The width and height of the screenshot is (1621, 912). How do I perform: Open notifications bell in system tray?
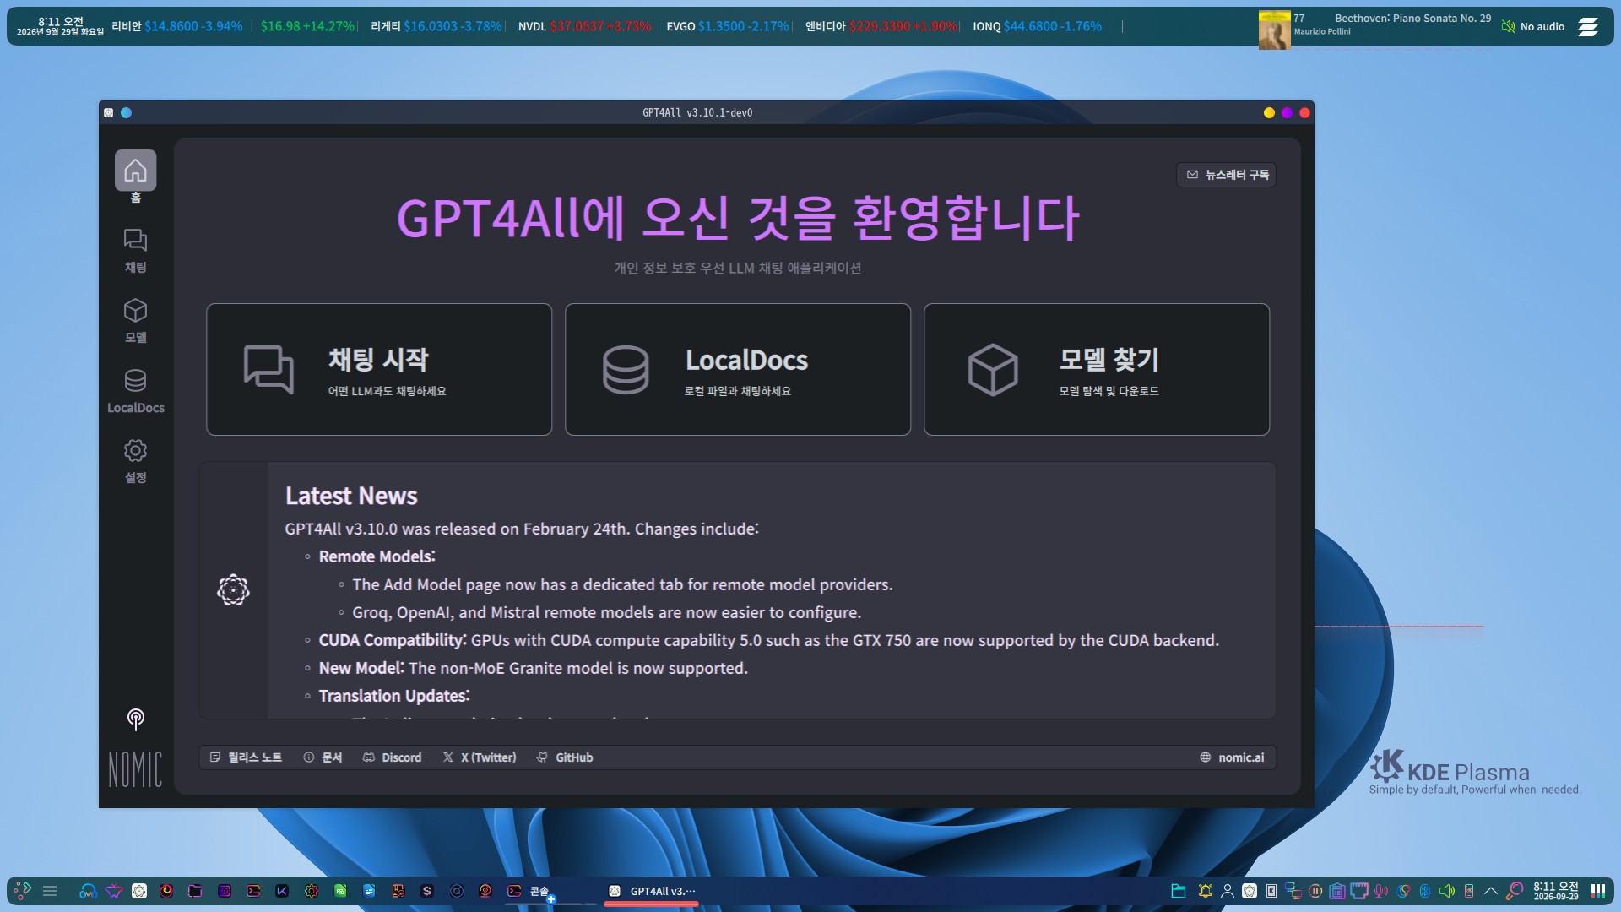1206,891
